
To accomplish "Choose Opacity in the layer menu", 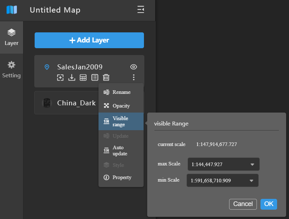I will pyautogui.click(x=121, y=106).
